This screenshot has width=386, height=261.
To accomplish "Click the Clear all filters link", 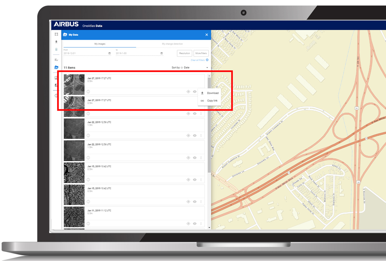I will 198,60.
